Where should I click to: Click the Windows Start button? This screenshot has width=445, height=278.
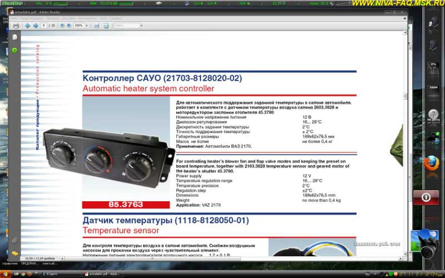click(7, 274)
